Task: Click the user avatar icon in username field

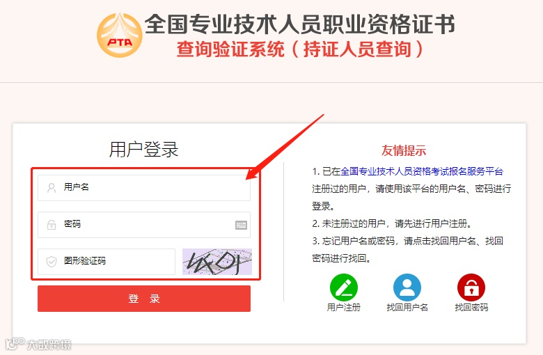Action: (x=52, y=188)
